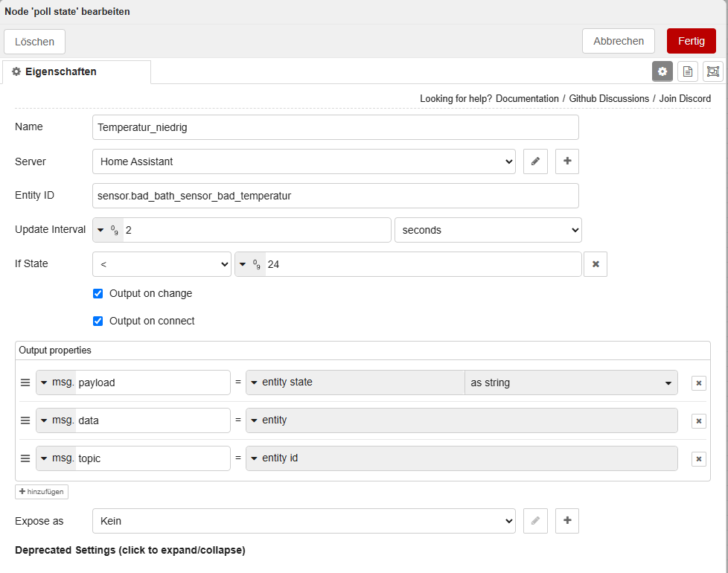This screenshot has width=728, height=573.
Task: Open node description document icon
Action: coord(688,71)
